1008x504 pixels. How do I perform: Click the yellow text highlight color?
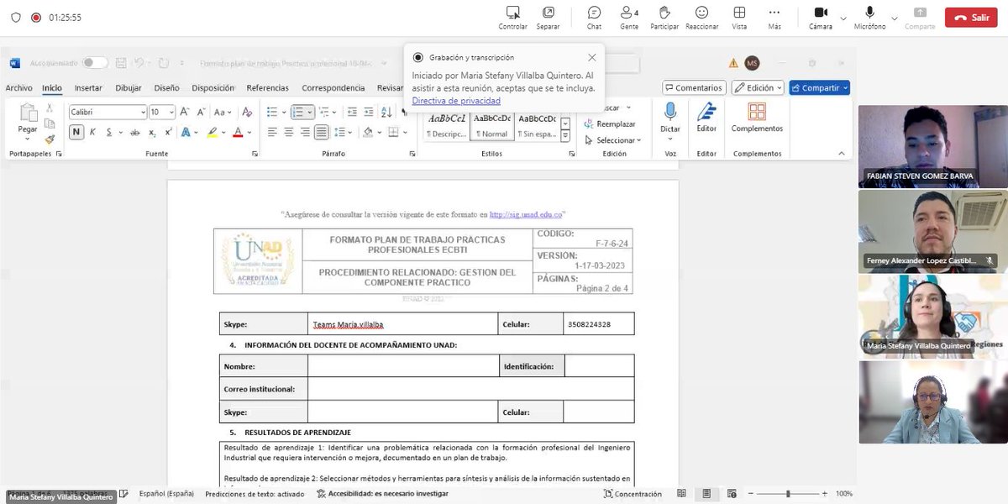tap(213, 132)
